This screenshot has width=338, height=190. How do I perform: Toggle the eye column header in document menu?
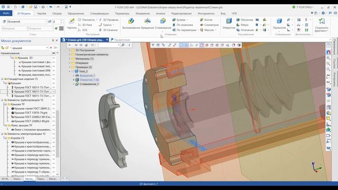pos(54,53)
